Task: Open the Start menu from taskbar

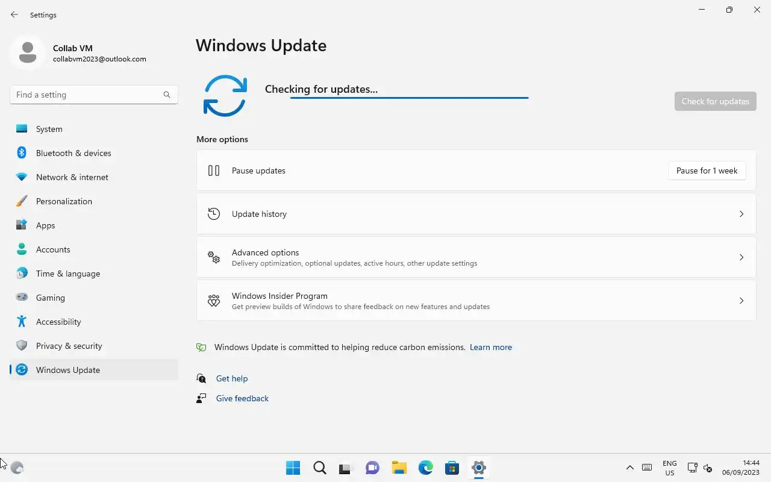Action: click(293, 468)
